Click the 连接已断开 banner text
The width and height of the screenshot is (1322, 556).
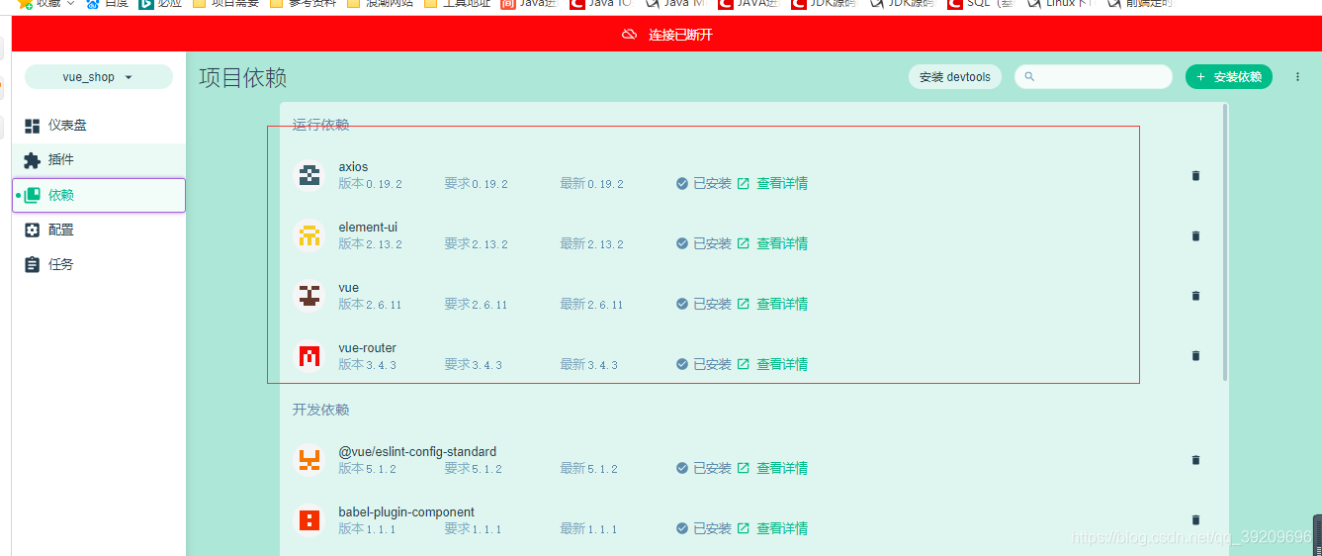680,35
